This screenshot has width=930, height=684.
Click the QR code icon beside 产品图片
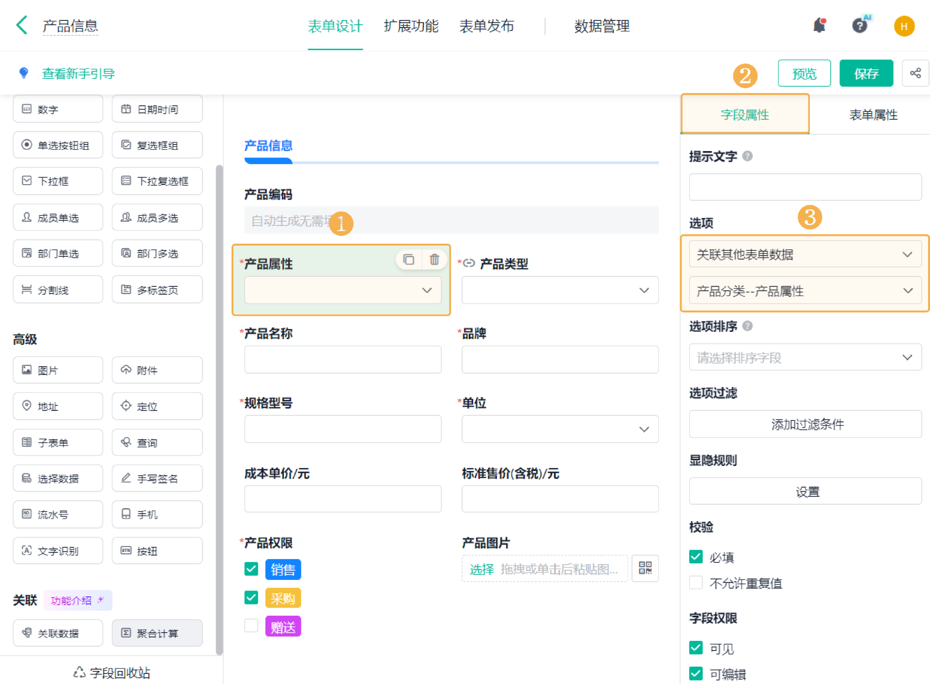coord(645,568)
